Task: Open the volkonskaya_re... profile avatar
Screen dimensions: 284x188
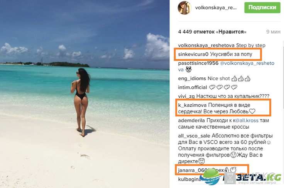Action: click(184, 8)
